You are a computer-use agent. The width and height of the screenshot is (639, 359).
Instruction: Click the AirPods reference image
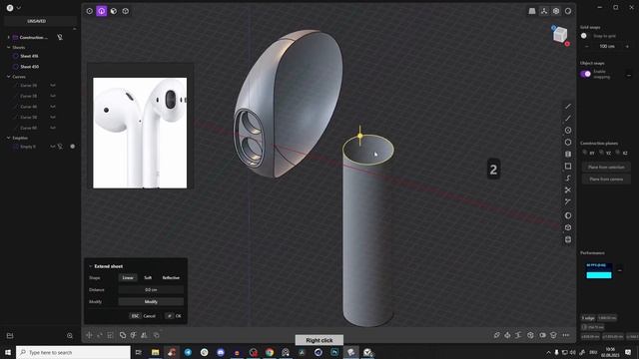[x=140, y=133]
